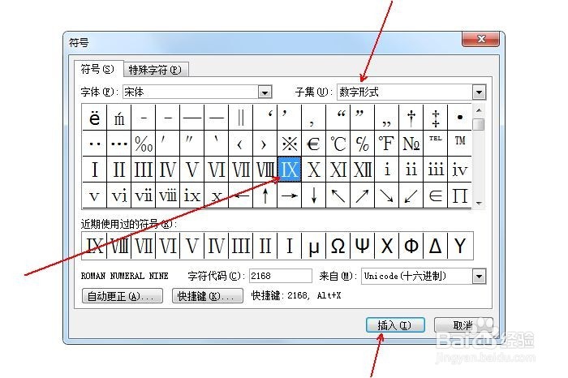The image size is (568, 378).
Task: Pick Δ from recently used symbols
Action: tap(436, 246)
